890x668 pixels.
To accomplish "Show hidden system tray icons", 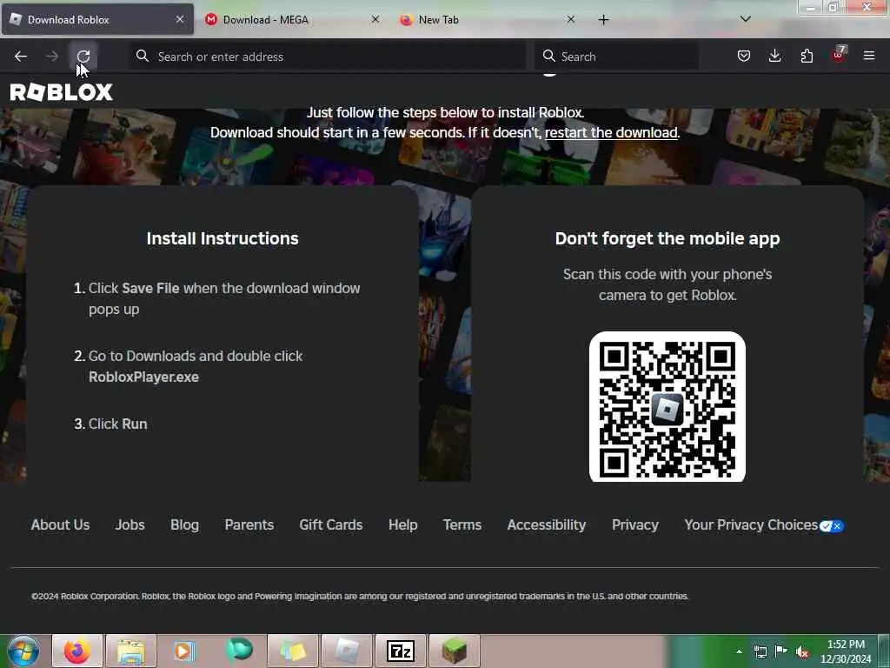I will click(x=739, y=651).
